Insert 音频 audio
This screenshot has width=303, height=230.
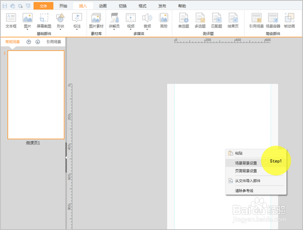point(147,21)
